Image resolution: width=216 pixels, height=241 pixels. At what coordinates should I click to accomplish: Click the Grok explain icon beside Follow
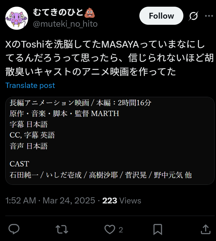pyautogui.click(x=193, y=16)
